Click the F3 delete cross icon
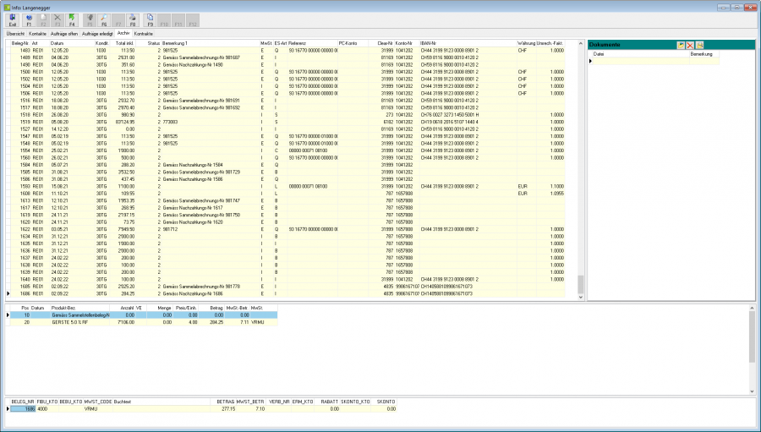Viewport: 761px width, 432px height. click(x=57, y=20)
